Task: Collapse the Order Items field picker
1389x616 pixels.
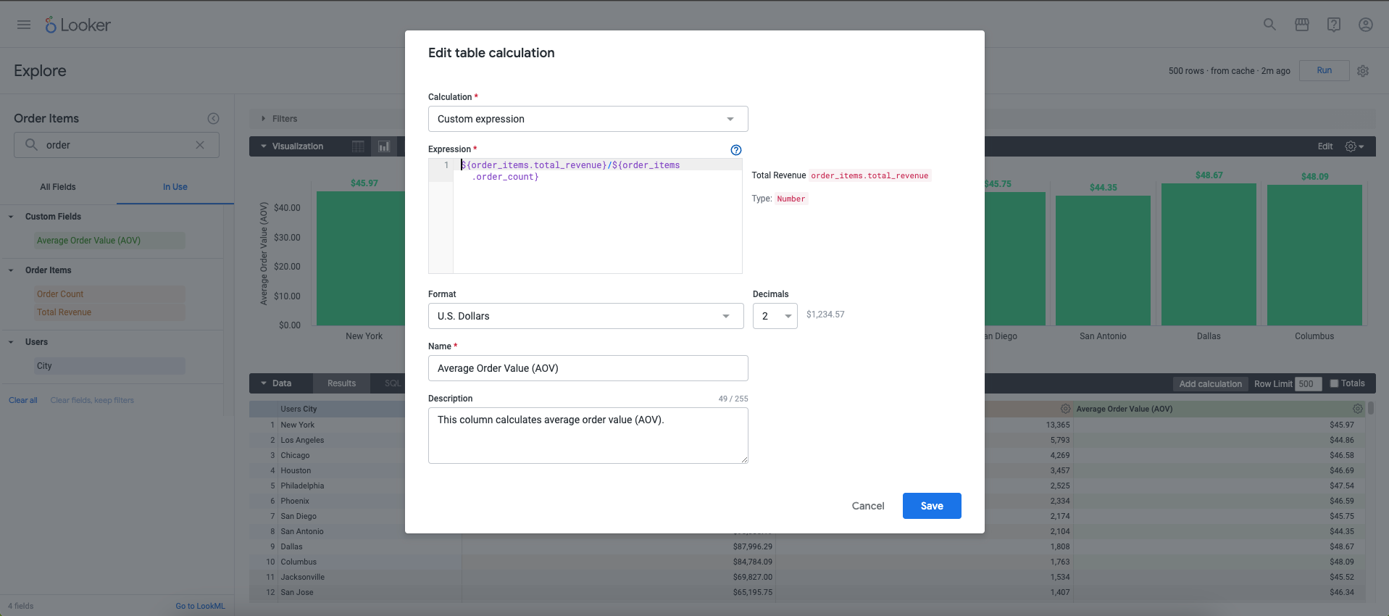Action: click(213, 118)
